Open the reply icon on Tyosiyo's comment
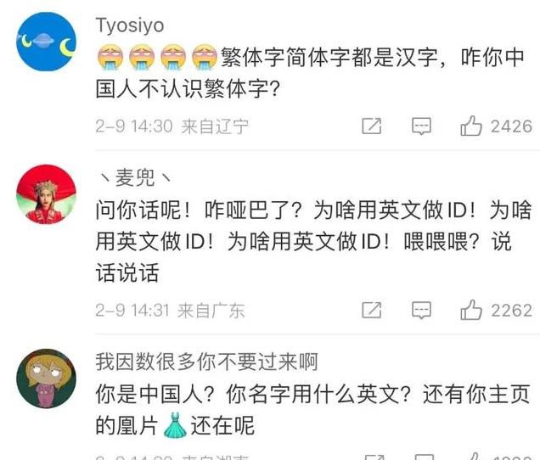The height and width of the screenshot is (460, 540). tap(421, 126)
